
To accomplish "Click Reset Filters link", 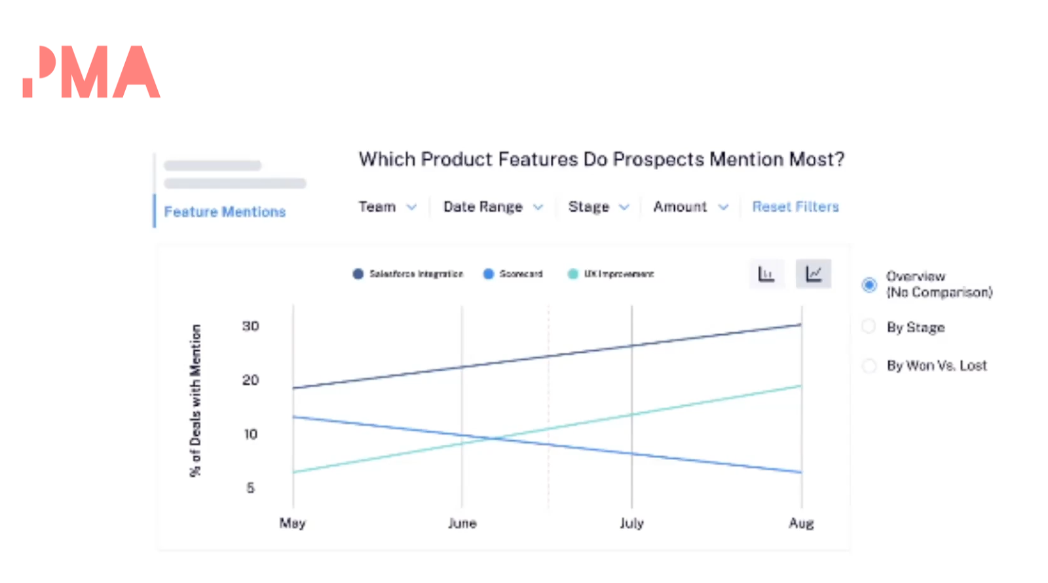I will coord(795,207).
